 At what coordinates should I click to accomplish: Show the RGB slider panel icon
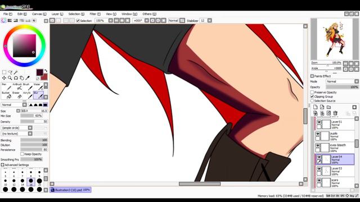(10, 21)
